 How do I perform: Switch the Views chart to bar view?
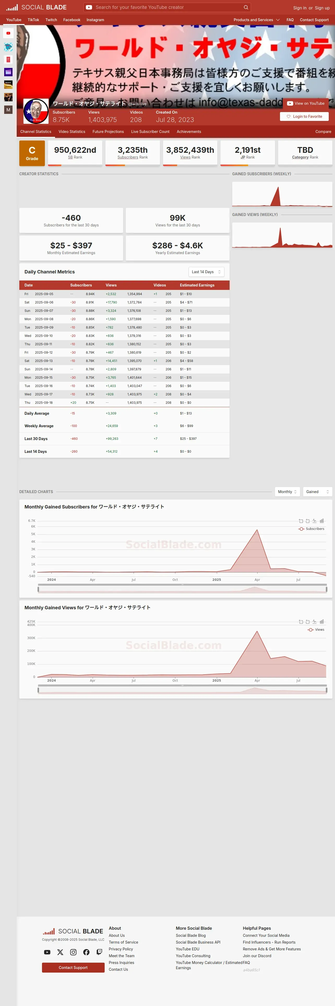[322, 621]
